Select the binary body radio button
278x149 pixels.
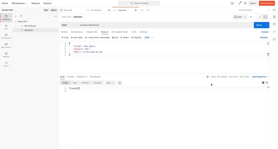tap(121, 38)
